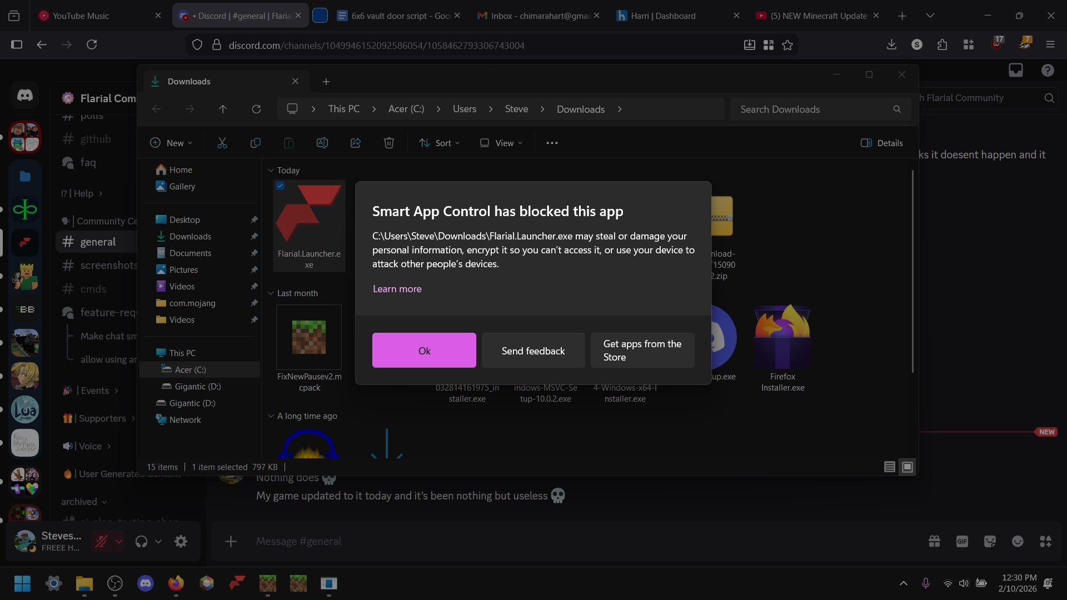This screenshot has width=1067, height=600.
Task: Click the Rename icon in Explorer toolbar
Action: point(322,143)
